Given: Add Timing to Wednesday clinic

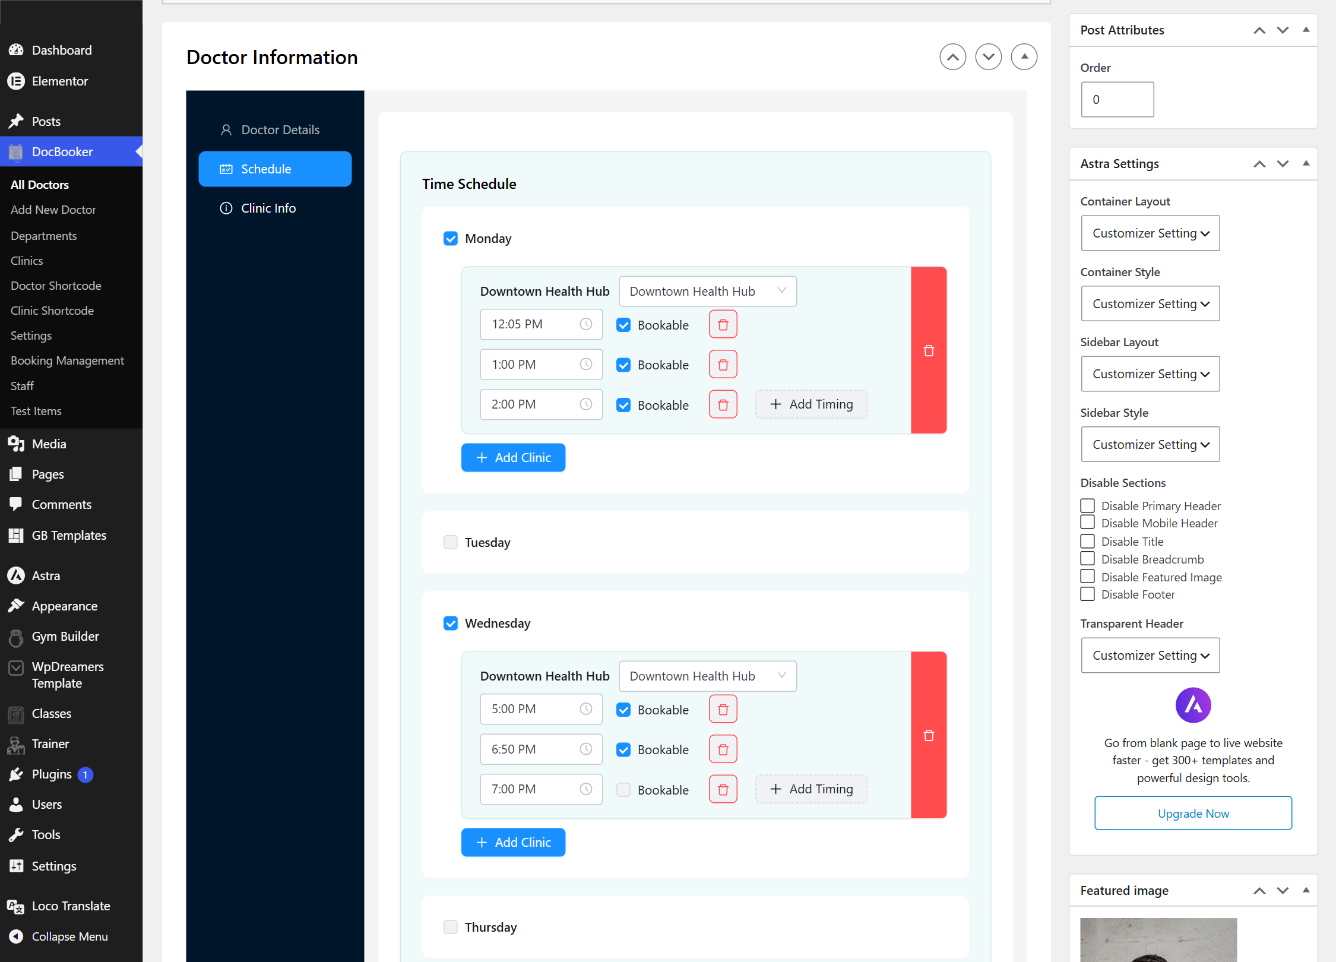Looking at the screenshot, I should (811, 789).
